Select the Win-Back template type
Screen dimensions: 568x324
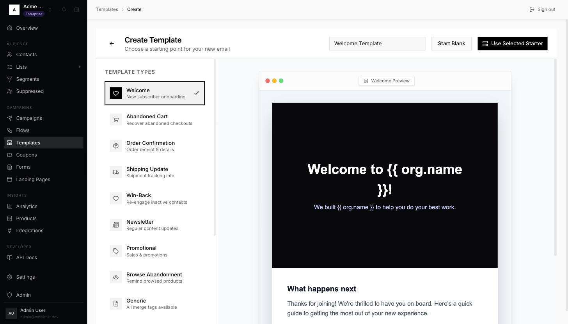155,198
